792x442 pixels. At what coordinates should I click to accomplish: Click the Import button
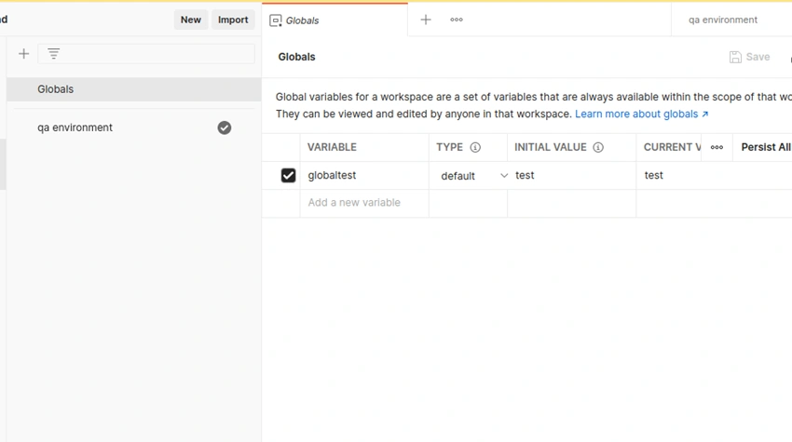(233, 20)
